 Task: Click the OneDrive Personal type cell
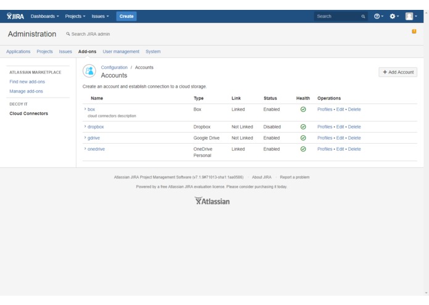click(x=202, y=152)
